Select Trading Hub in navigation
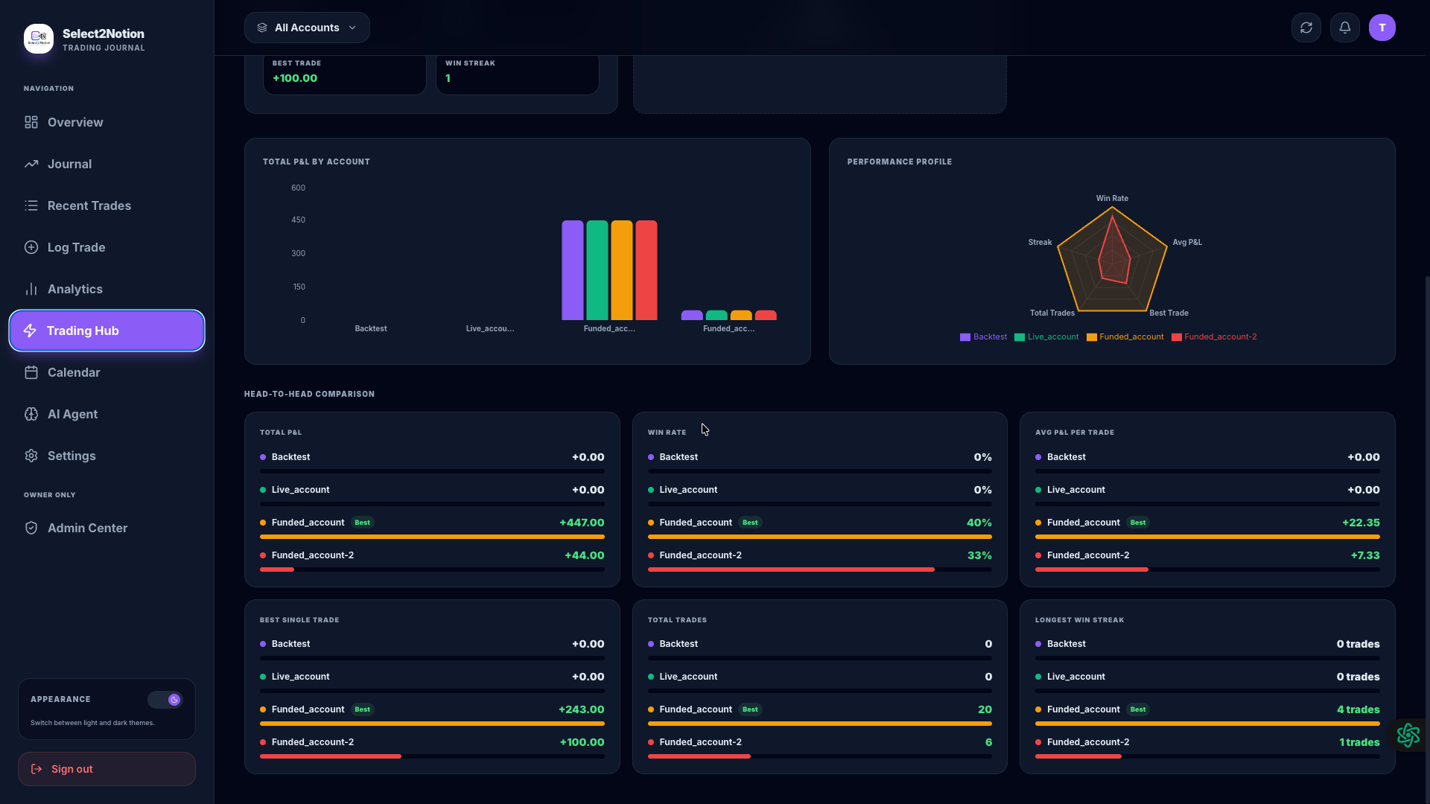 (107, 331)
